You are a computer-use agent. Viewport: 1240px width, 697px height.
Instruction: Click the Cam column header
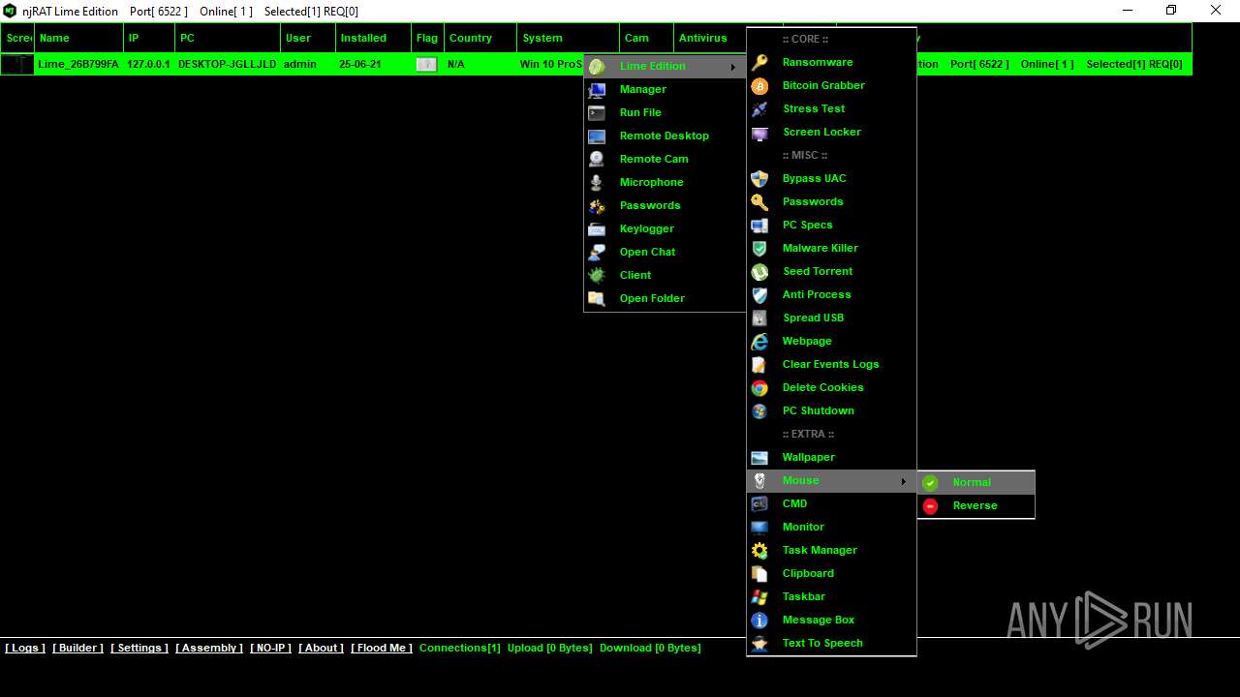[646, 38]
